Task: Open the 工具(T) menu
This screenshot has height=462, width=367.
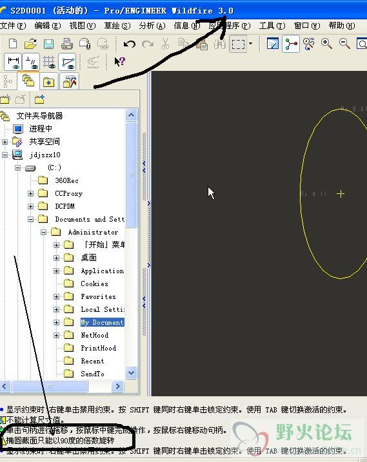Action: point(272,26)
